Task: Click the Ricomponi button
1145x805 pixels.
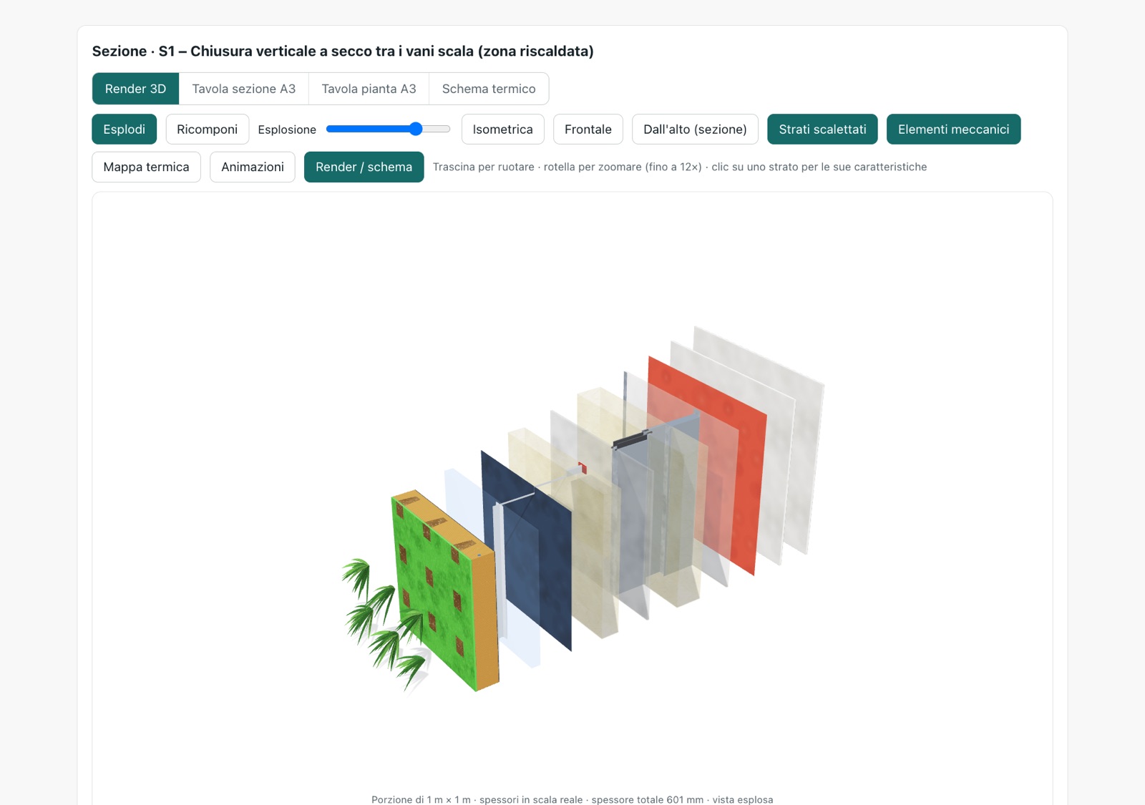Action: tap(208, 130)
